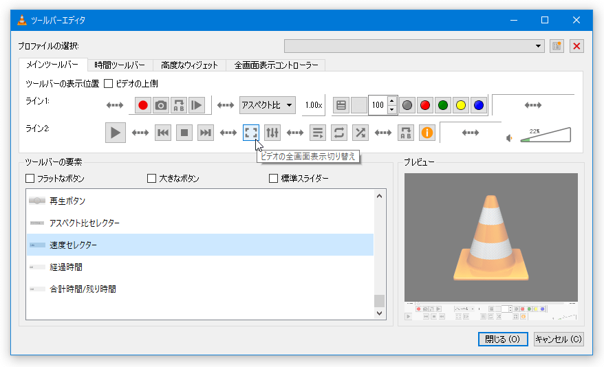The image size is (604, 367).
Task: Click the spacer arrow after play button
Action: [x=140, y=133]
